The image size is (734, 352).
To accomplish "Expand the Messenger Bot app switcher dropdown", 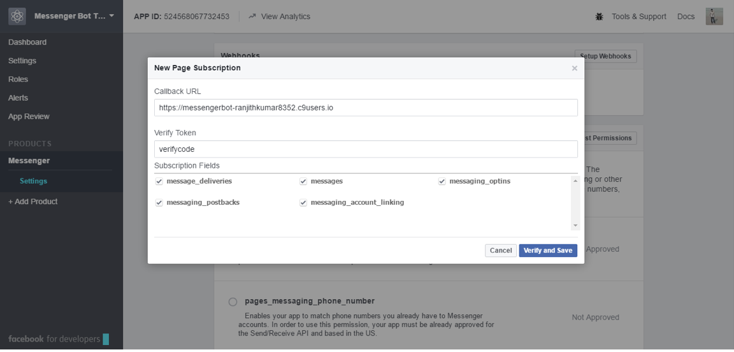I will coord(112,16).
